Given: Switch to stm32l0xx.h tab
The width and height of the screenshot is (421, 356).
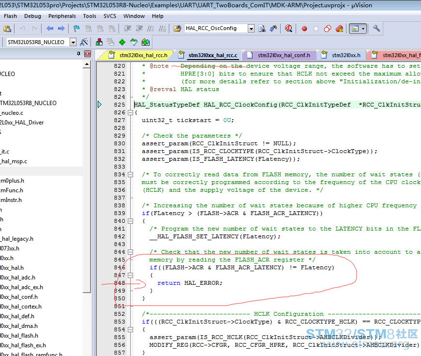Looking at the screenshot, I should pos(342,55).
